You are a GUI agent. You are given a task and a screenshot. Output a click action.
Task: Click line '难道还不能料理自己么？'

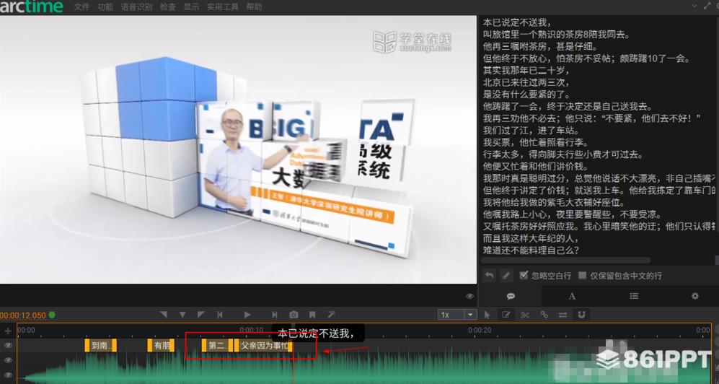click(531, 250)
